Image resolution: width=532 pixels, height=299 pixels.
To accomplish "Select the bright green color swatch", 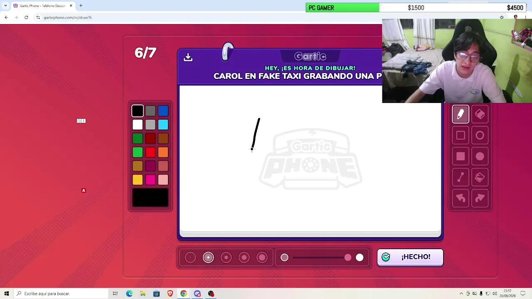I will (x=138, y=152).
